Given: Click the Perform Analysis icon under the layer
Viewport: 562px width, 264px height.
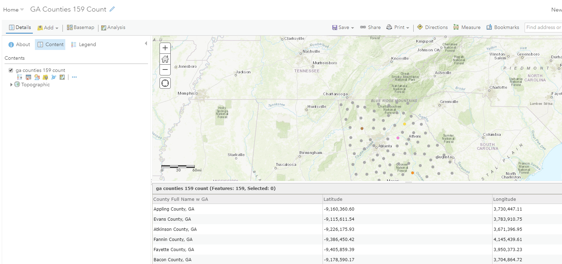Looking at the screenshot, I should (x=54, y=77).
